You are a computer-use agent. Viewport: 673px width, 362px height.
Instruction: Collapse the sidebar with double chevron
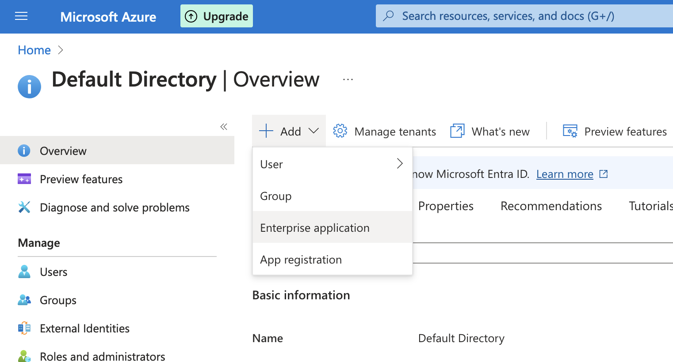click(x=224, y=127)
